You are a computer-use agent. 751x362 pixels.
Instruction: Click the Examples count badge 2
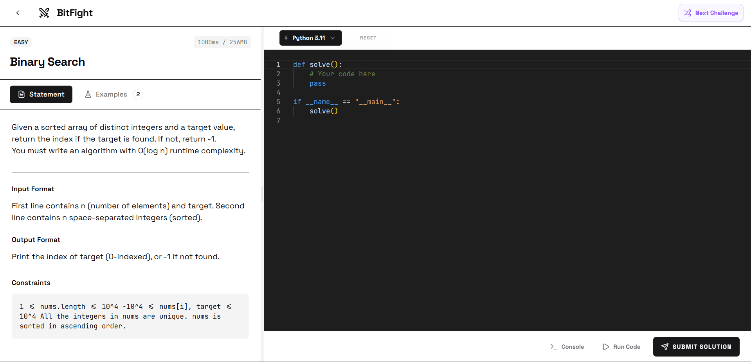[x=138, y=95]
